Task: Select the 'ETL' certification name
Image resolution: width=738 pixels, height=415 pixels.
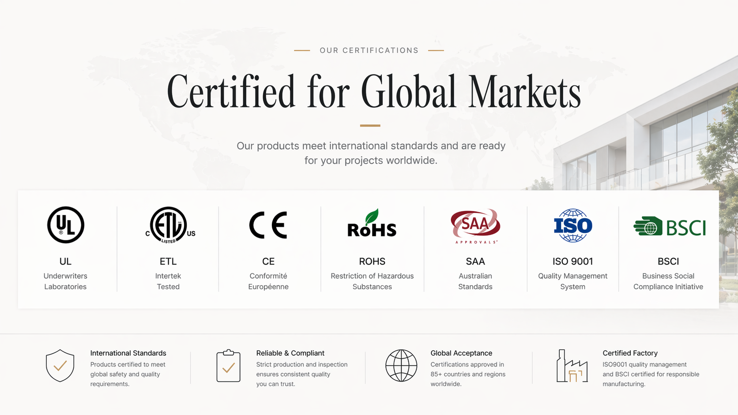Action: [168, 262]
